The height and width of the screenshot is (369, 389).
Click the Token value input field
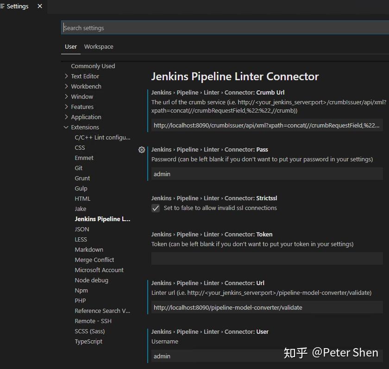point(267,258)
